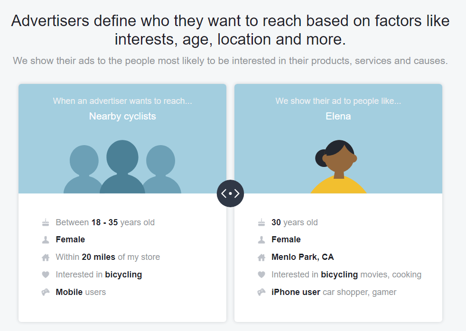This screenshot has width=466, height=331.
Task: Click the Menlo Park, CA location text
Action: pyautogui.click(x=302, y=257)
